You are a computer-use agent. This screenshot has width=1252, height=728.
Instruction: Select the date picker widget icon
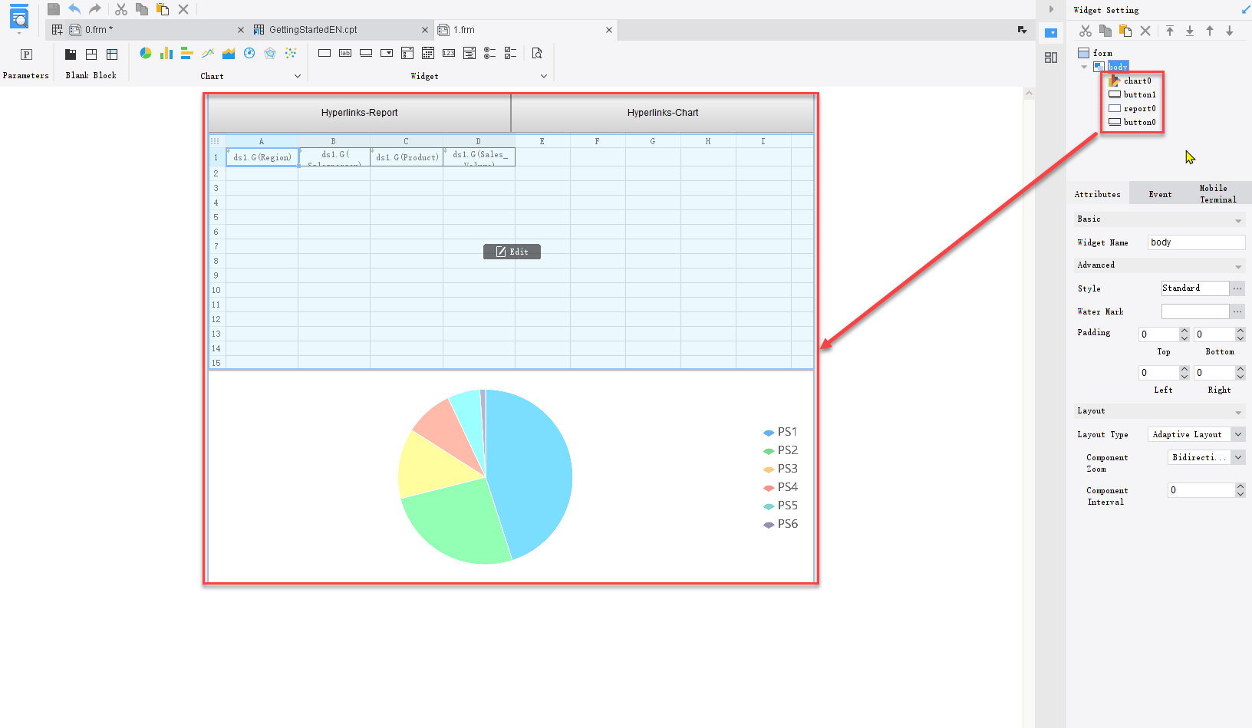428,53
